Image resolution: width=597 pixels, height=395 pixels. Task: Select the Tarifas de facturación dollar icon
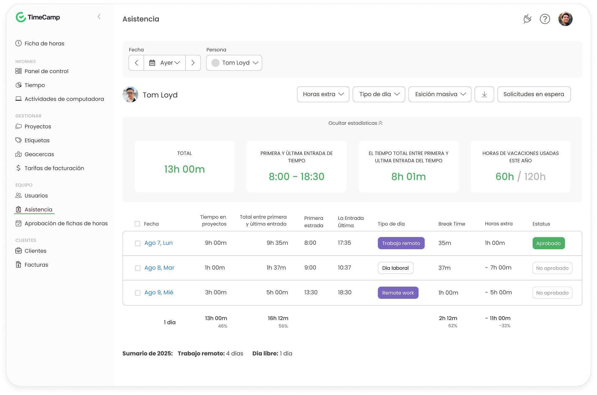pyautogui.click(x=18, y=168)
